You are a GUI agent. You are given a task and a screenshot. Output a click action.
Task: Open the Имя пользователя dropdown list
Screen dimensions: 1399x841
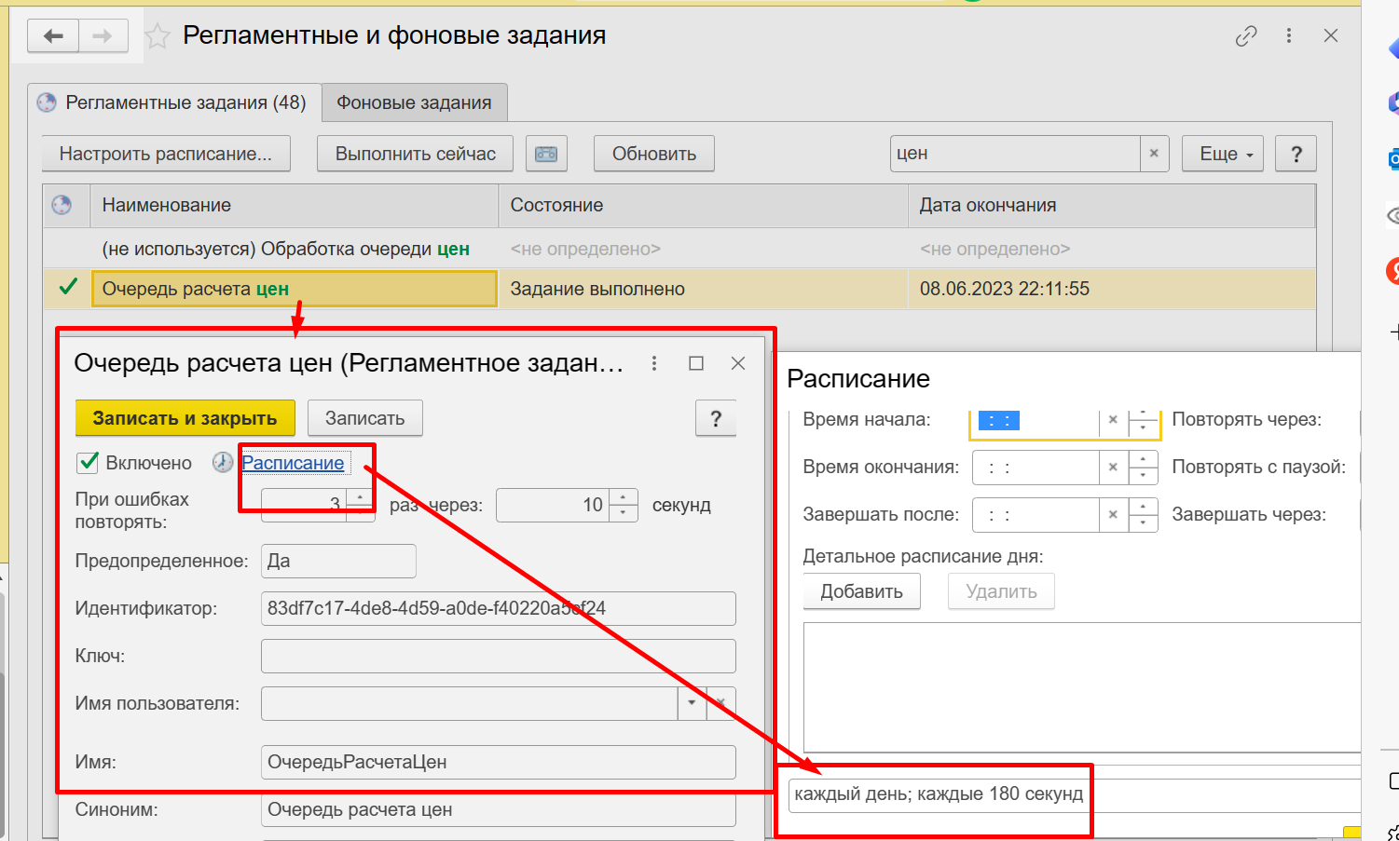(x=692, y=703)
